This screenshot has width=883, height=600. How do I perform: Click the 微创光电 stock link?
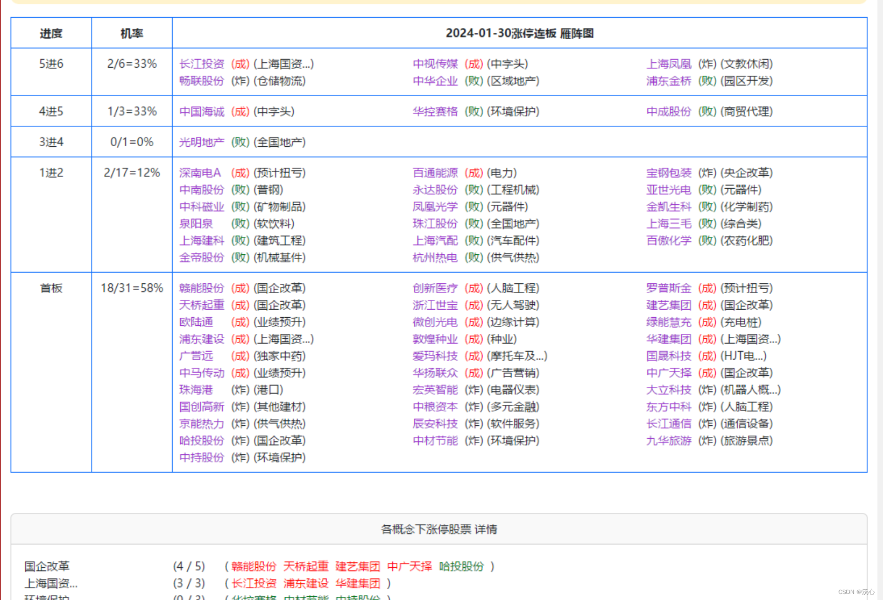435,322
